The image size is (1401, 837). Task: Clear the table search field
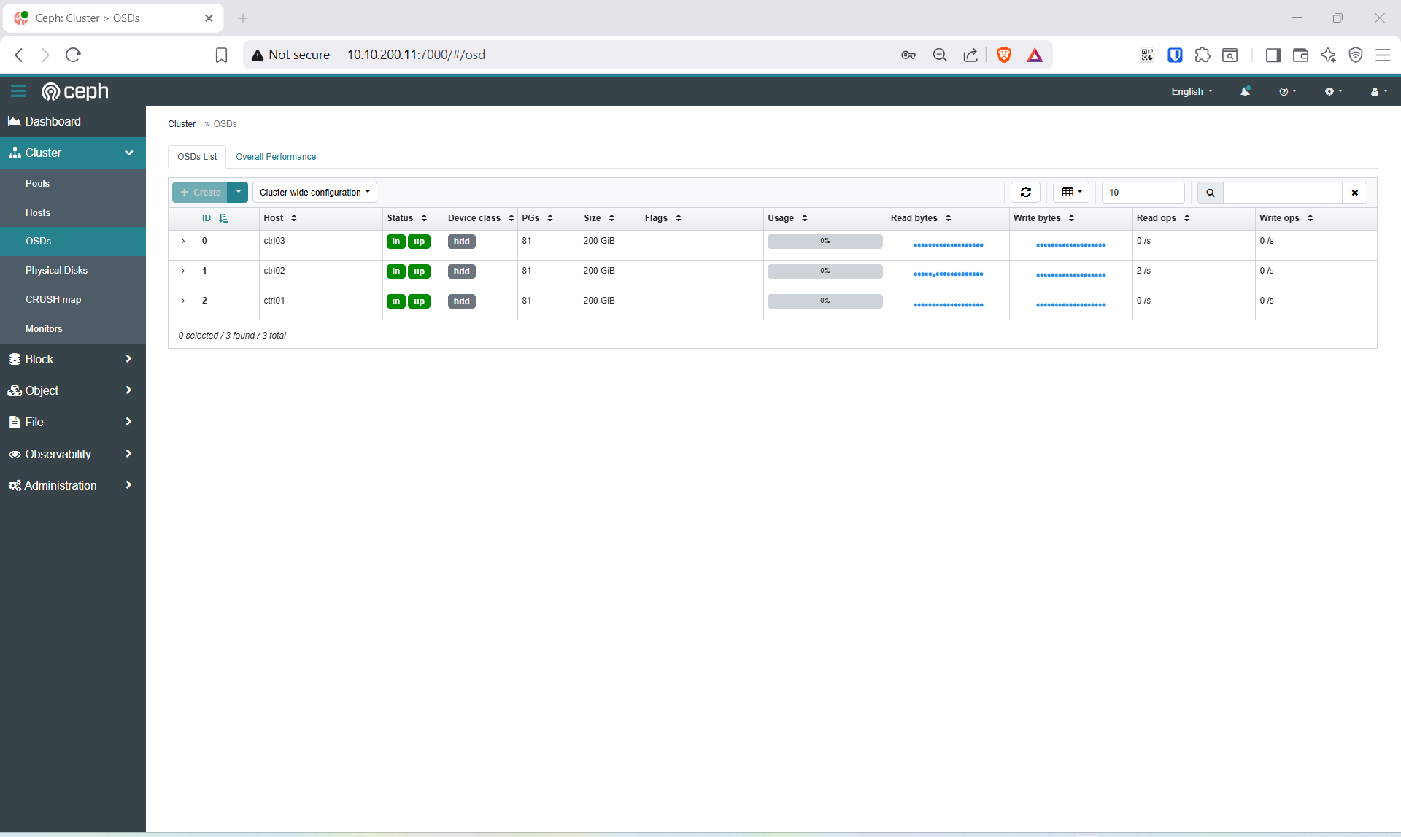(1355, 193)
